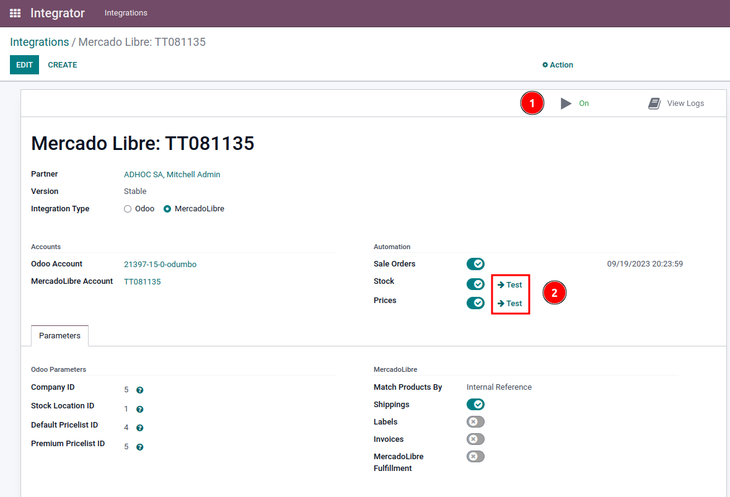730x497 pixels.
Task: Click the Automation section header
Action: coord(392,247)
